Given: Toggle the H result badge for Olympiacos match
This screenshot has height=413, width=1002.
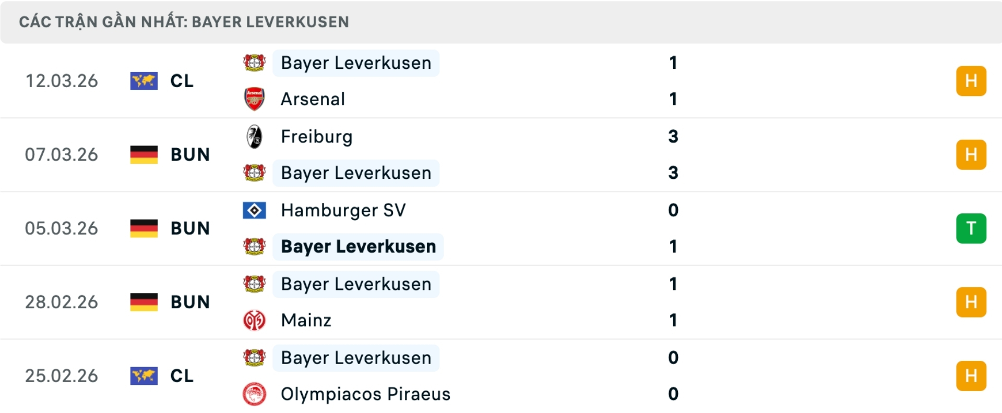Looking at the screenshot, I should click(x=971, y=375).
